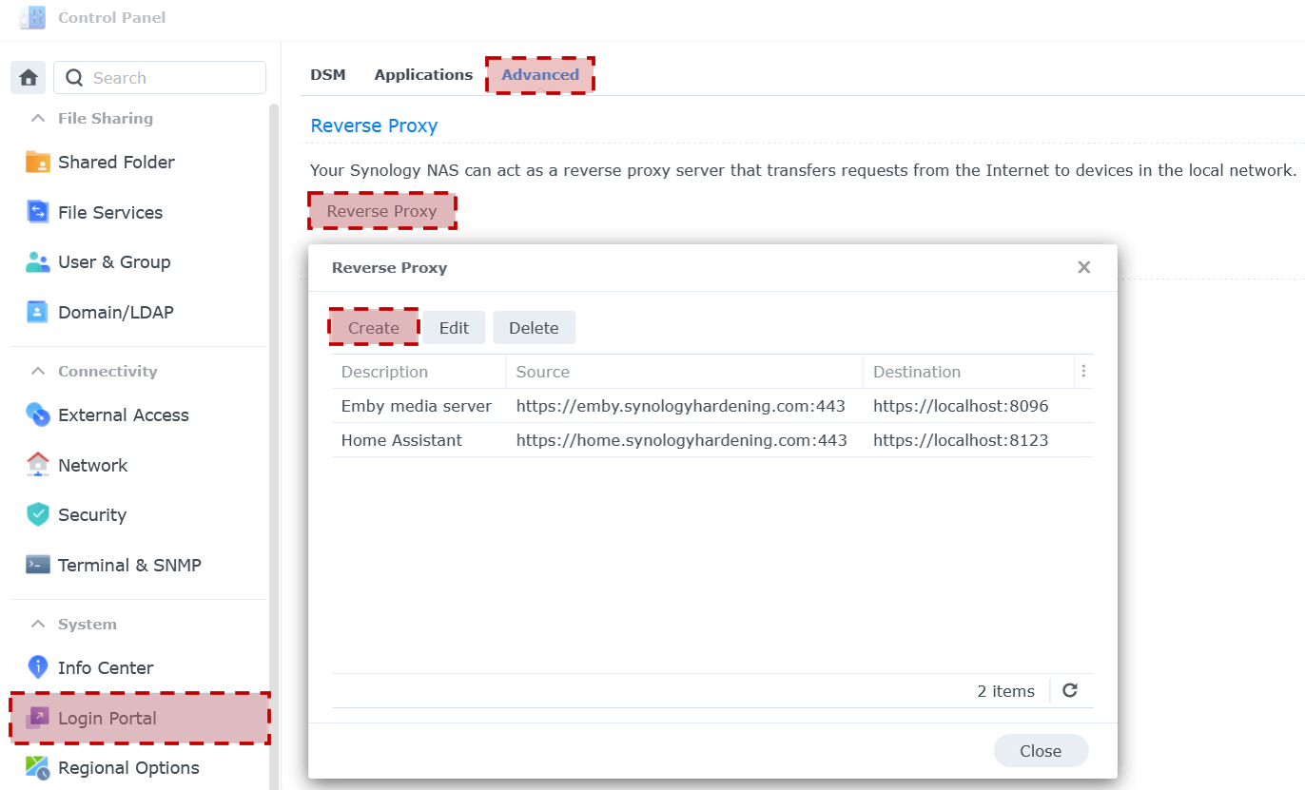Viewport: 1305px width, 790px height.
Task: Collapse the Connectivity section
Action: coord(38,372)
